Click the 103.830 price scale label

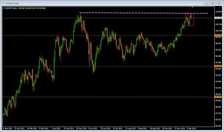coord(219,12)
